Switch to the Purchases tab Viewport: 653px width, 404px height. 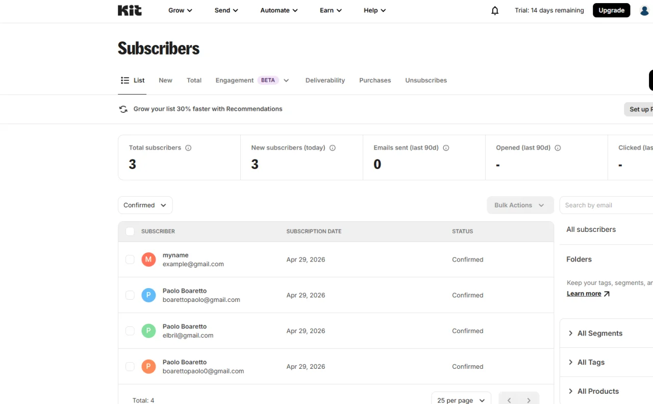375,80
